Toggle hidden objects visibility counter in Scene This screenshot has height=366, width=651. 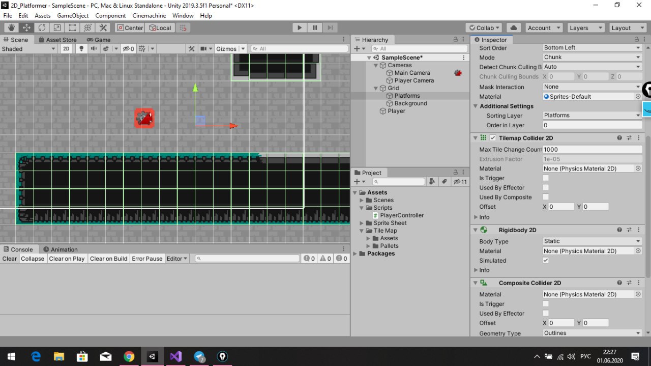tap(129, 49)
